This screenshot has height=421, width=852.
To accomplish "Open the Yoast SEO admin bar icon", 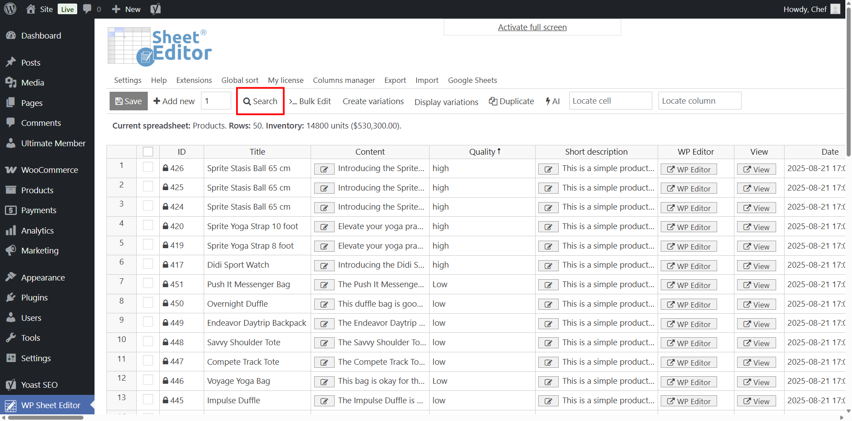I will click(155, 9).
